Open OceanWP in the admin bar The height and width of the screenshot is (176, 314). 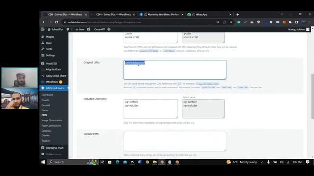click(x=99, y=29)
